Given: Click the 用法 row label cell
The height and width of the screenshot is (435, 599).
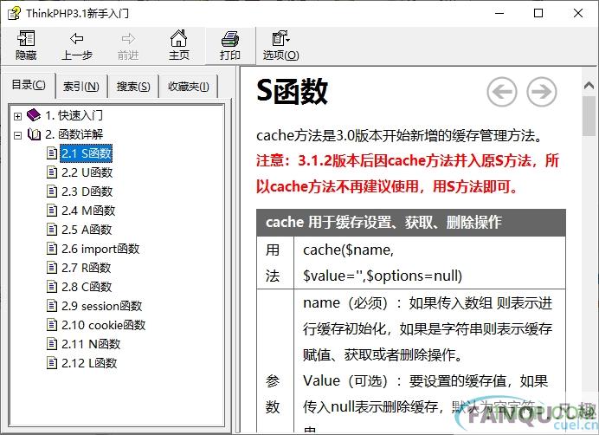Looking at the screenshot, I should coord(275,263).
